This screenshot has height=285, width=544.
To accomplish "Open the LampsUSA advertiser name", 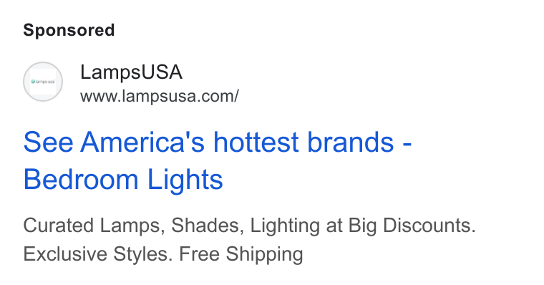I will [131, 72].
